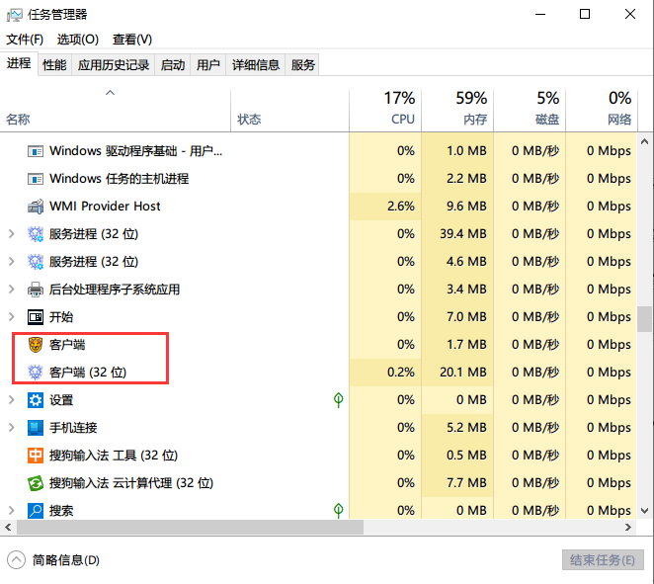This screenshot has width=654, height=584.
Task: Select the tiger icon 客户端 process
Action: coord(36,345)
